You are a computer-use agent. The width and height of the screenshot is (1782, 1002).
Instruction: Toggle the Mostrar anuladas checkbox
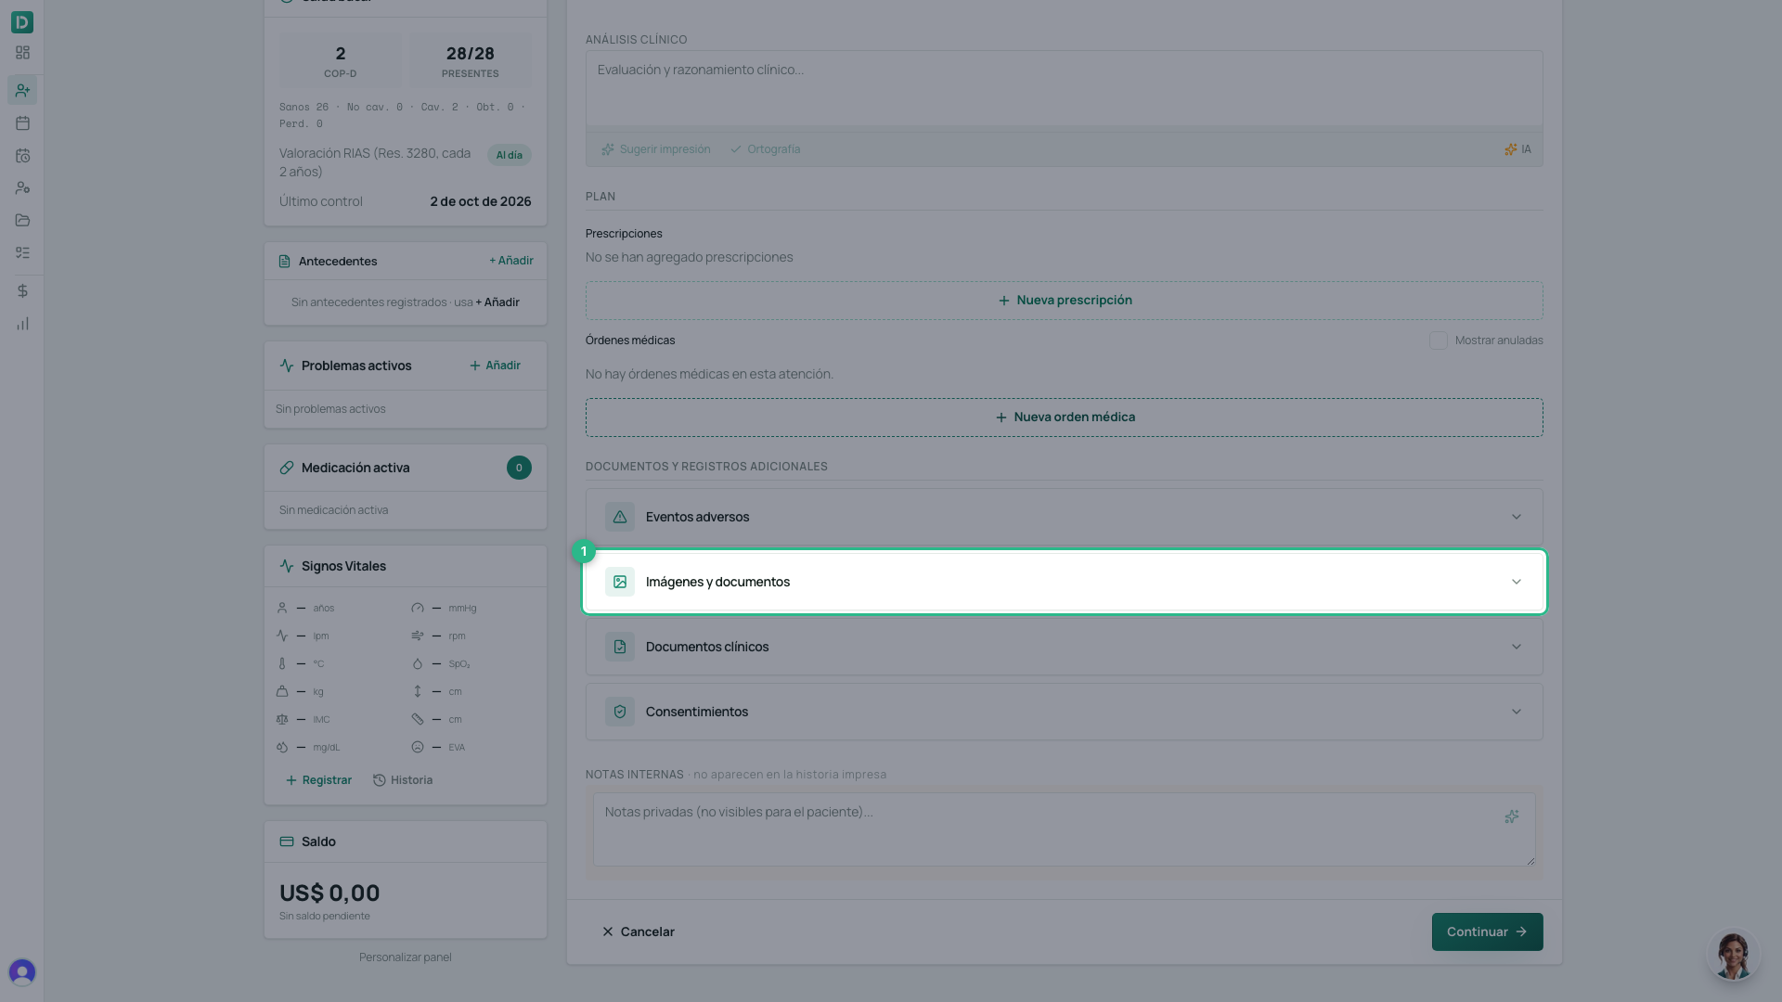1439,340
